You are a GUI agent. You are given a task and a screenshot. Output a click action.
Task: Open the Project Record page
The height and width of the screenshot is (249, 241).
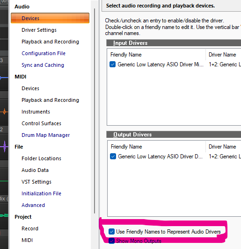[x=30, y=228]
